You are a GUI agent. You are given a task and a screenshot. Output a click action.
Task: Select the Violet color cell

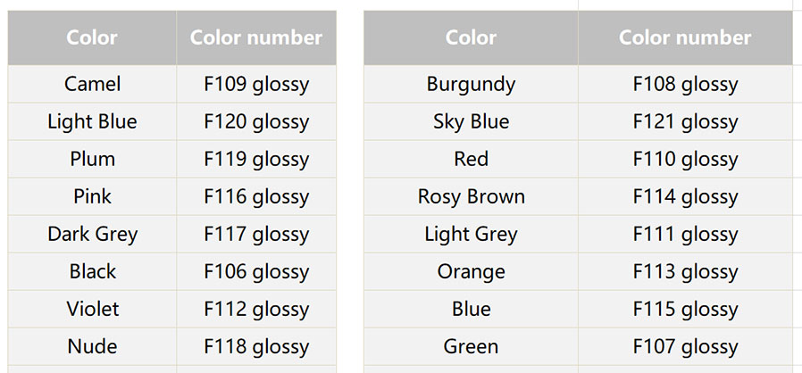click(92, 309)
